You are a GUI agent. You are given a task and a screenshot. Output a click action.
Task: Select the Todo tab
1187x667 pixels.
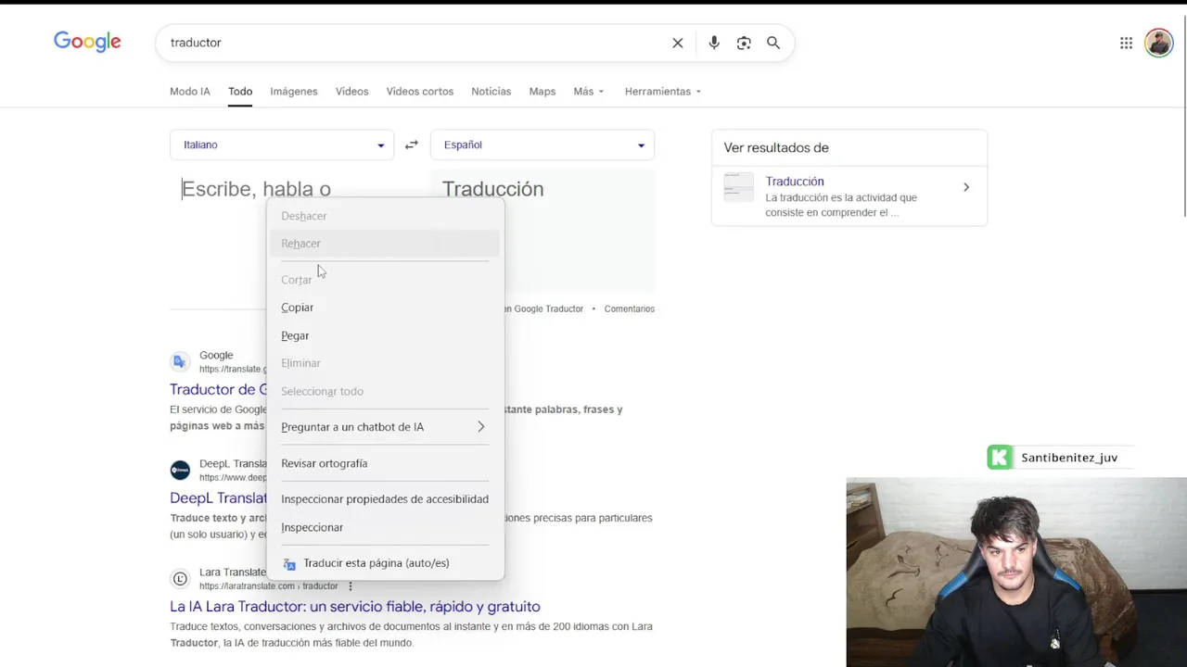(240, 92)
